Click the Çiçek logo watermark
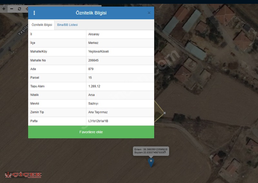The width and height of the screenshot is (258, 183). point(23,175)
